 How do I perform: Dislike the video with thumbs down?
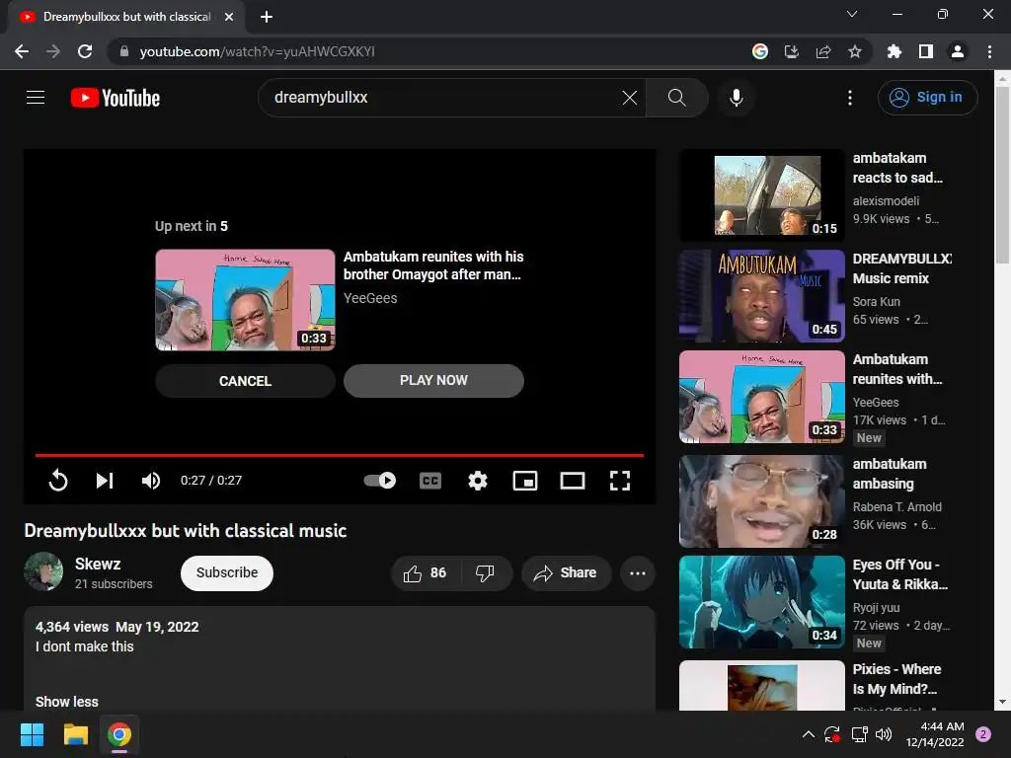[x=485, y=573]
